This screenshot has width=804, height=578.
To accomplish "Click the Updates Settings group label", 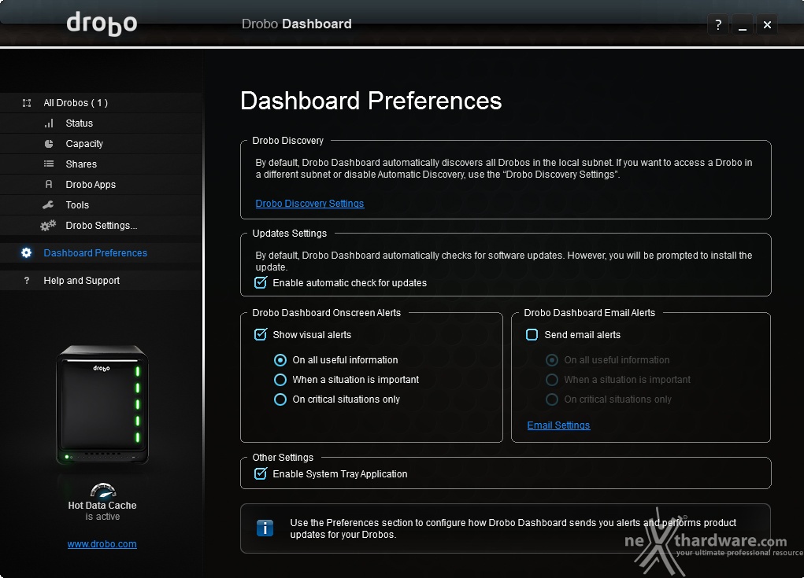I will (289, 233).
